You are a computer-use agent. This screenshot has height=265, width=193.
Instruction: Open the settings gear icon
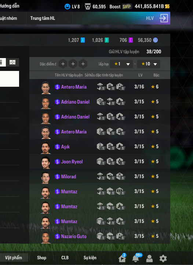(163, 258)
